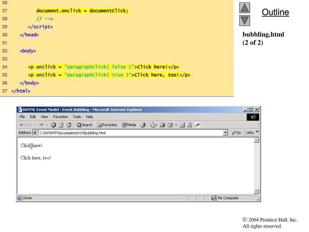
Task: Click the 'My Computer' status text
Action: click(x=228, y=198)
